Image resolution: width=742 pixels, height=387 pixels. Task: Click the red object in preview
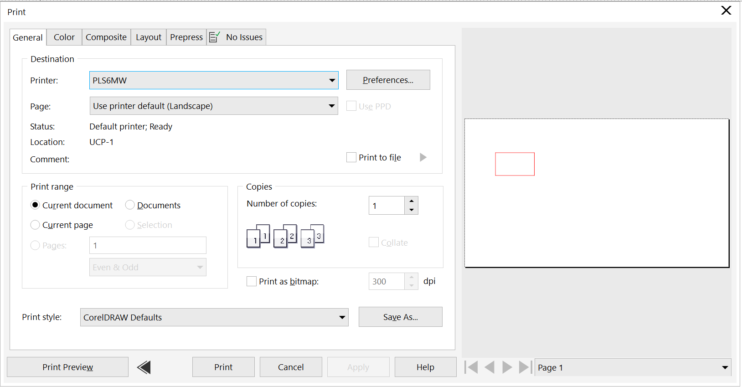click(515, 164)
